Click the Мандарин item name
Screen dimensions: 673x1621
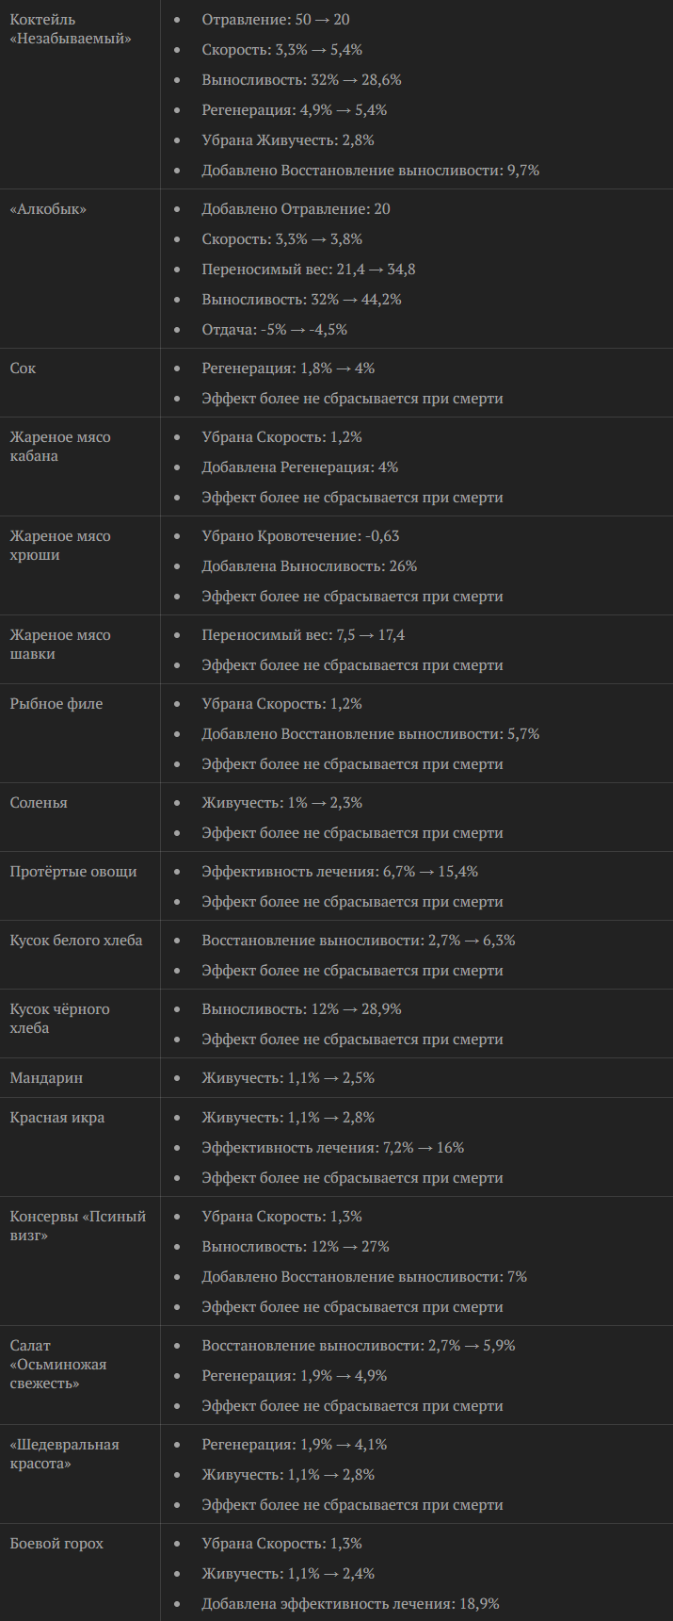(47, 1078)
